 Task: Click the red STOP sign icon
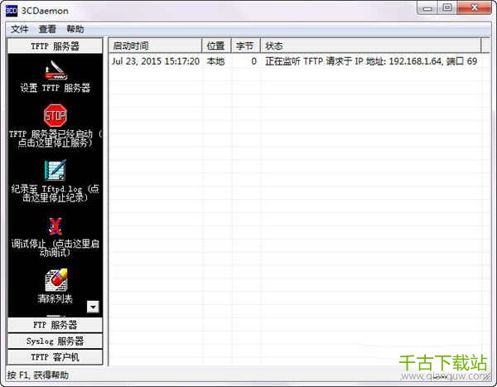(55, 114)
